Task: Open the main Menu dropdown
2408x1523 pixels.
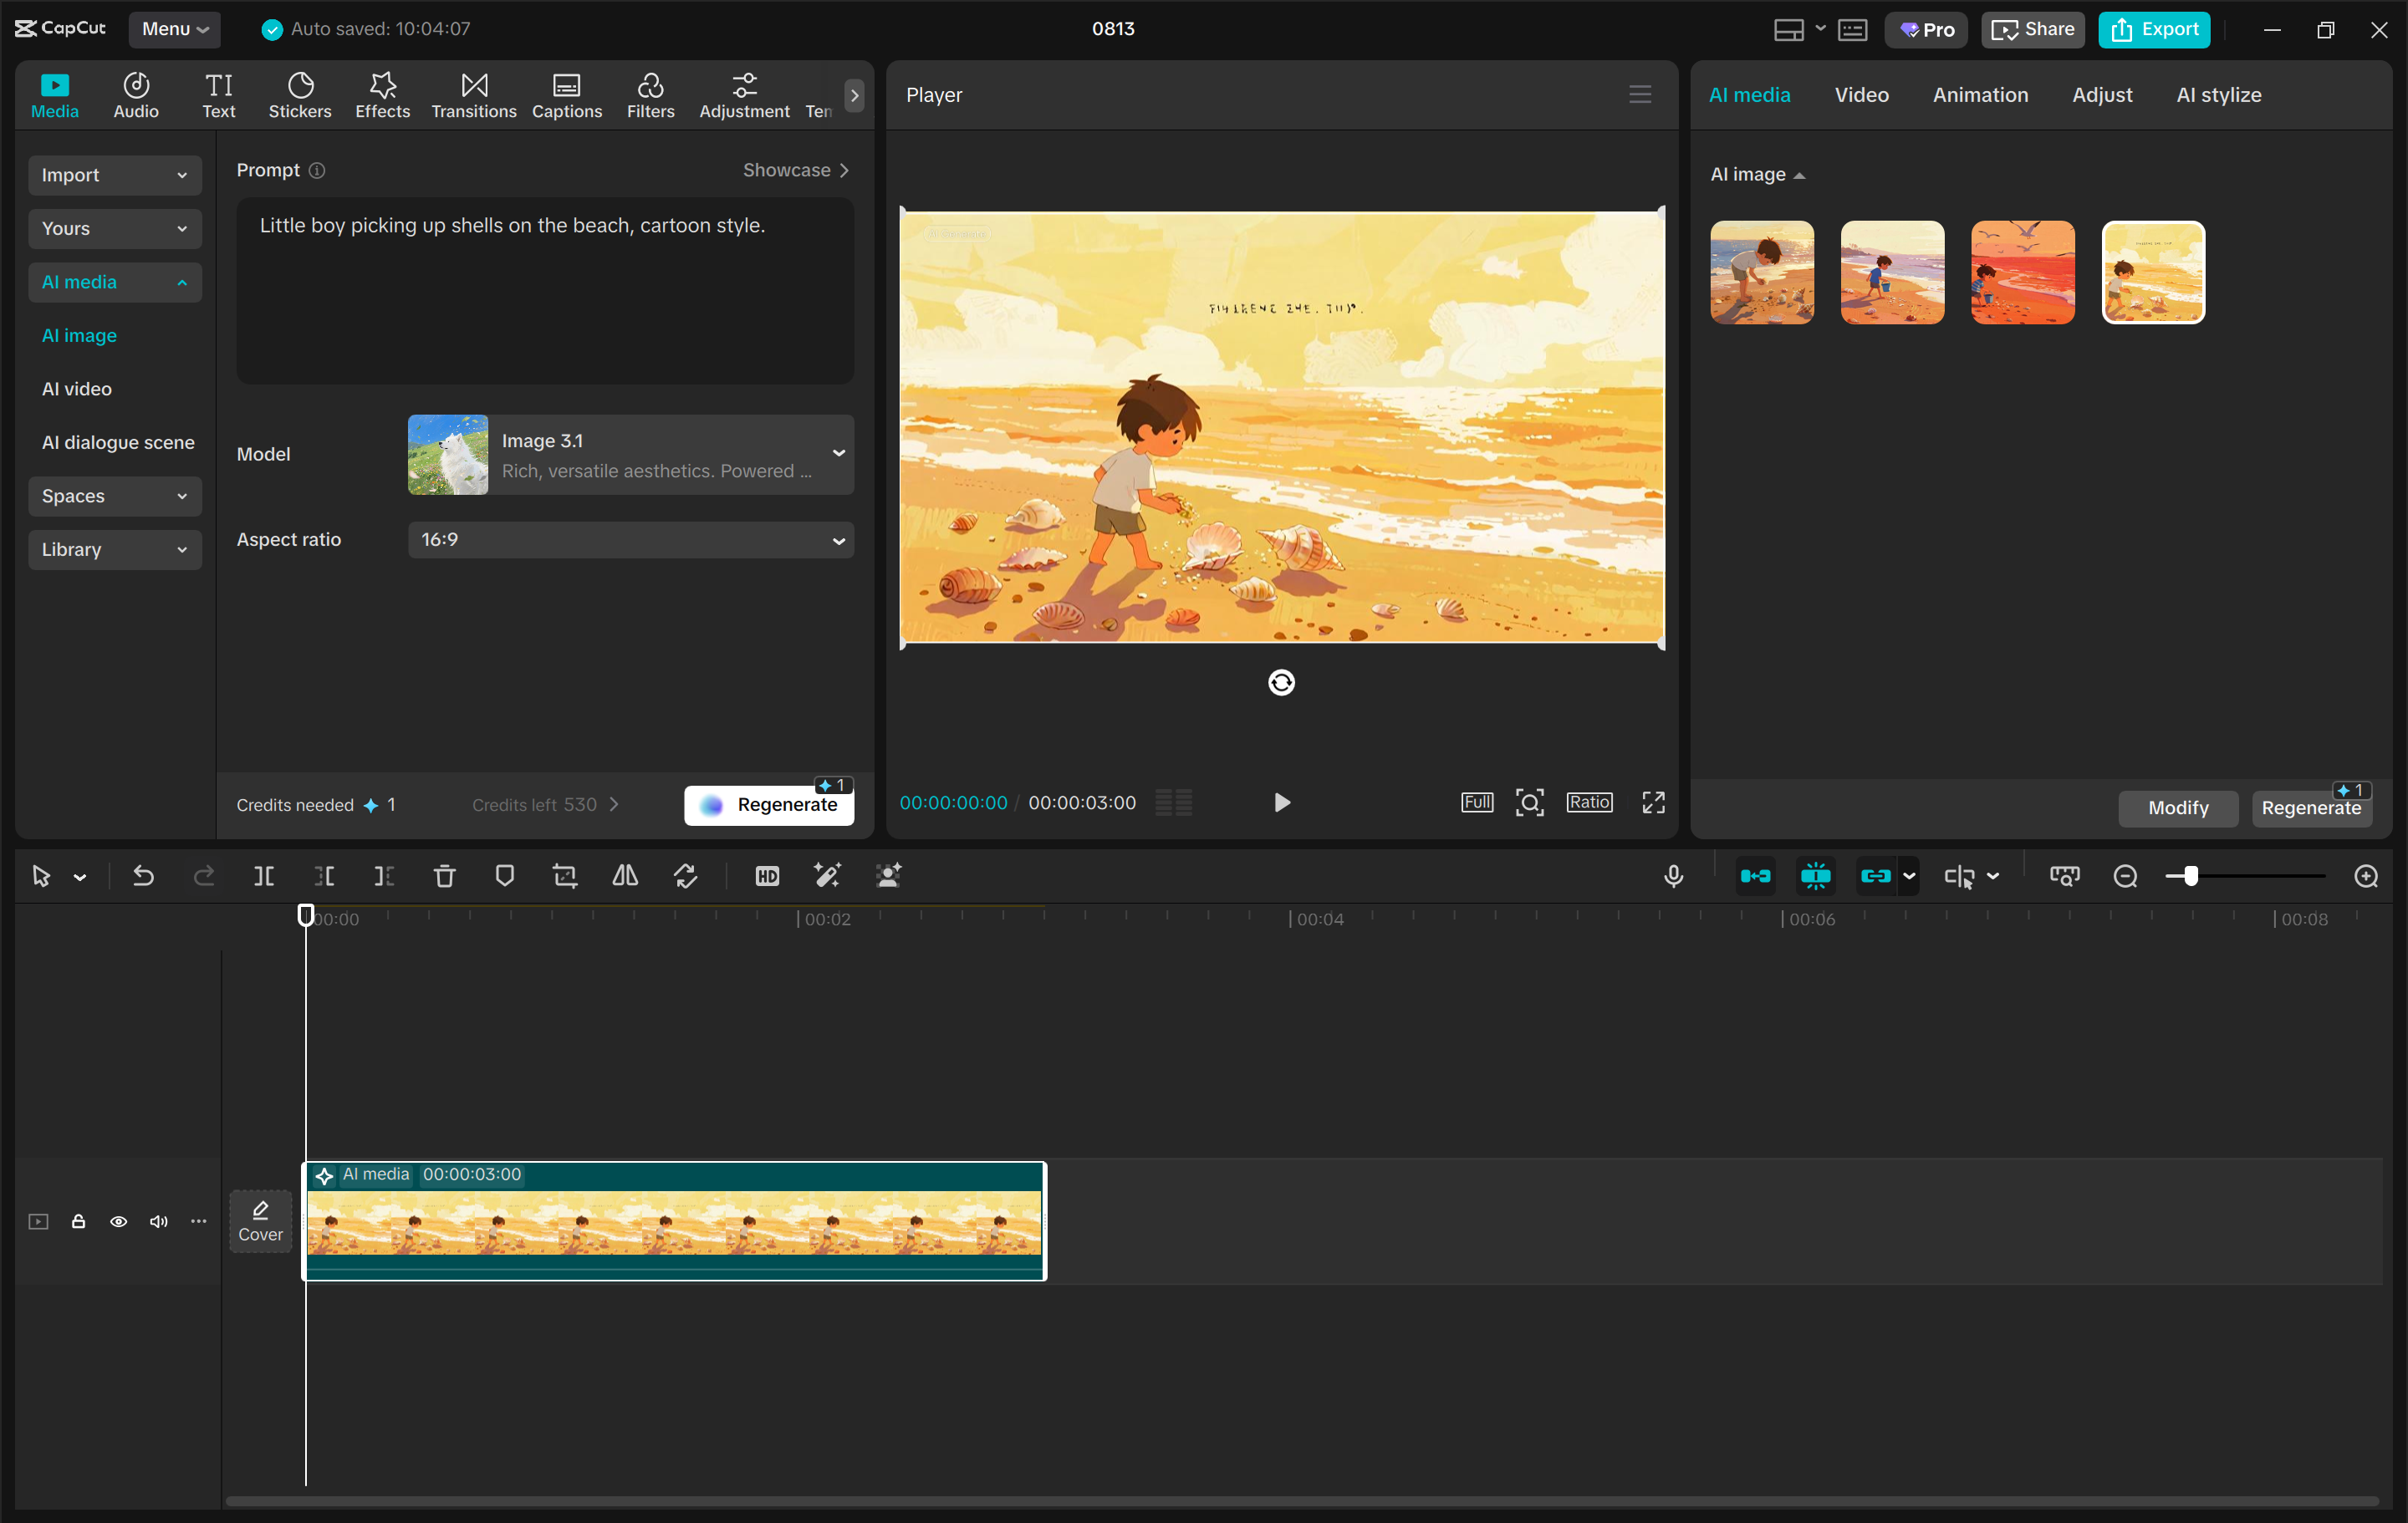Action: pos(175,29)
